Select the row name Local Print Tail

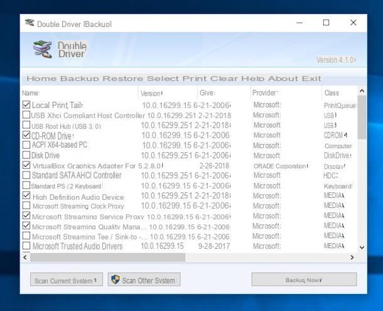[x=57, y=105]
